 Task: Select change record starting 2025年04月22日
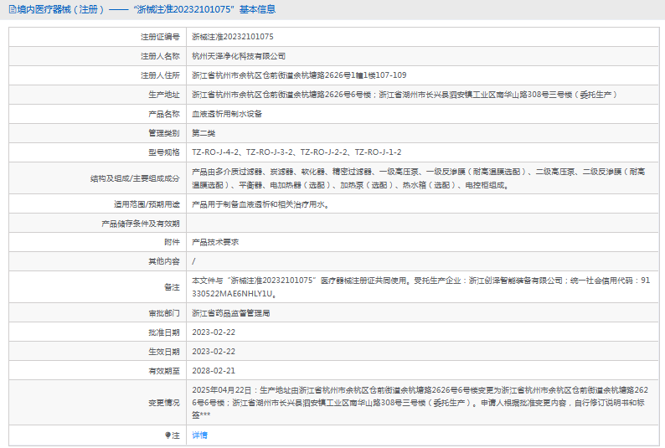(420, 402)
